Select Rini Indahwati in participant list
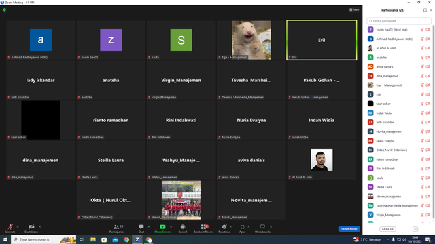This screenshot has height=244, width=435. 399,169
